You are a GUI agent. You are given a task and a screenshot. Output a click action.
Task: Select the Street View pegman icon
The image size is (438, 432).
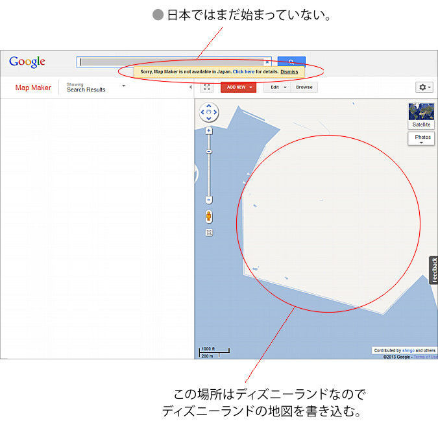click(x=209, y=217)
